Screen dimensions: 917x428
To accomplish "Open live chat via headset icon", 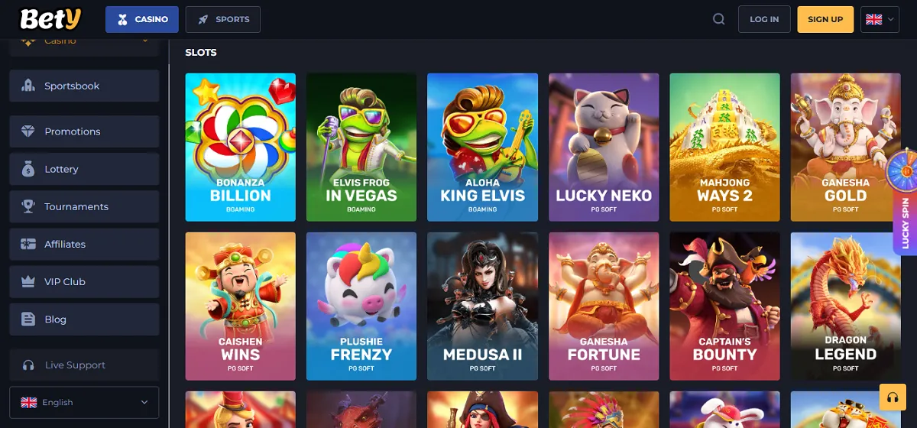I will tap(892, 397).
